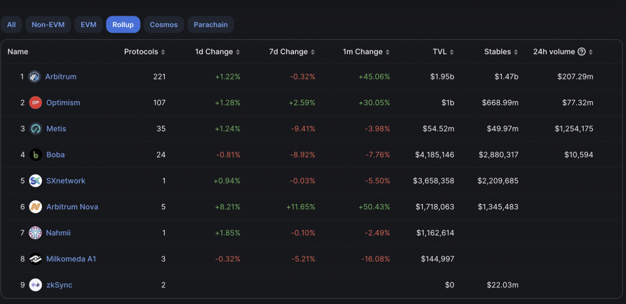Click the Metis chain logo icon
This screenshot has width=626, height=304.
(x=35, y=129)
